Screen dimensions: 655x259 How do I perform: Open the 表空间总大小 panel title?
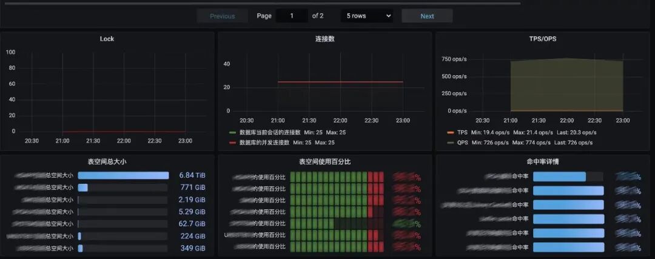107,162
